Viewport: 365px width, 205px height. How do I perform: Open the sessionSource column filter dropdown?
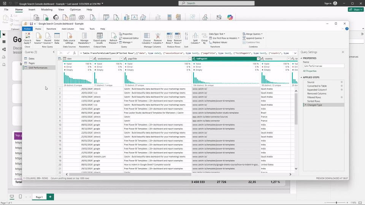pos(121,59)
